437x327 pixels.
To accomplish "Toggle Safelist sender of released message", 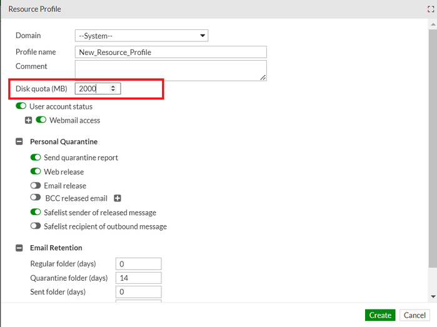I will (x=36, y=213).
